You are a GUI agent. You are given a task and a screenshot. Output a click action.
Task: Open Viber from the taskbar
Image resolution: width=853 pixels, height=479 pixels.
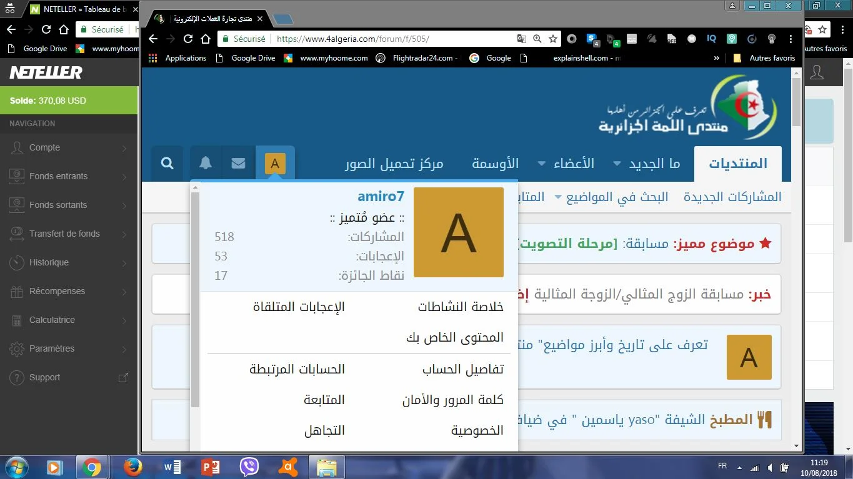(x=249, y=467)
